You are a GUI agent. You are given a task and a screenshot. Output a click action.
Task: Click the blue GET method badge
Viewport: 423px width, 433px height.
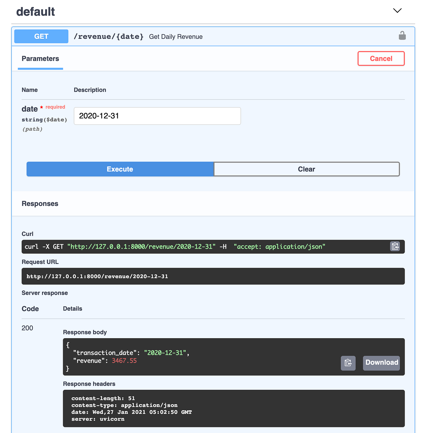pyautogui.click(x=41, y=36)
